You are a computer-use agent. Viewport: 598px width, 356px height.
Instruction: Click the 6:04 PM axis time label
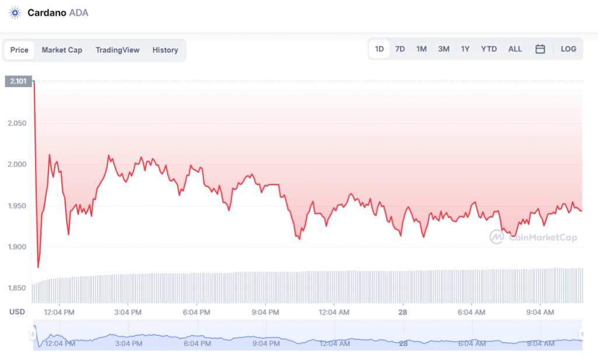tap(196, 312)
